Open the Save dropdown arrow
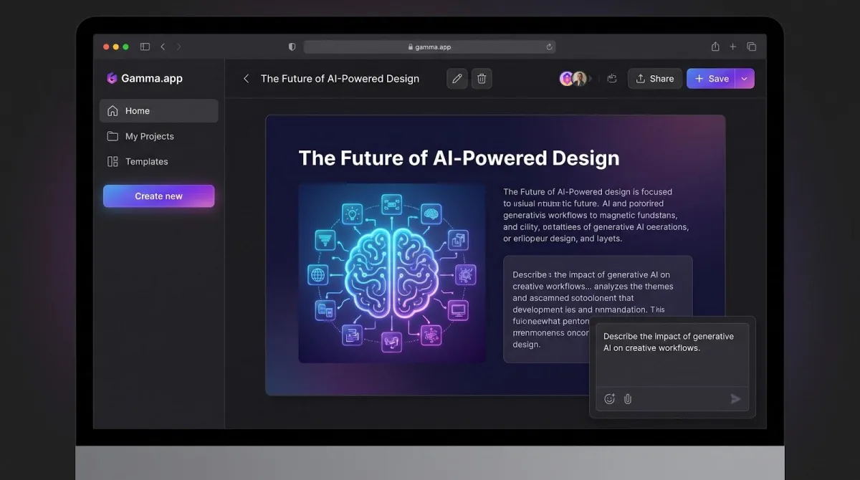Screen dimensions: 860x480 pos(745,79)
